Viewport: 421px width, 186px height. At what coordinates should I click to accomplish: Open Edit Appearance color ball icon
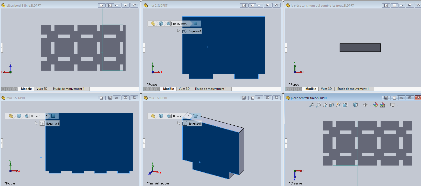[375, 105]
